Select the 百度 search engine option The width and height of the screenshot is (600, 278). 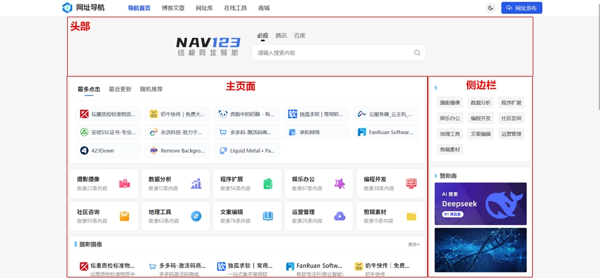(x=299, y=36)
